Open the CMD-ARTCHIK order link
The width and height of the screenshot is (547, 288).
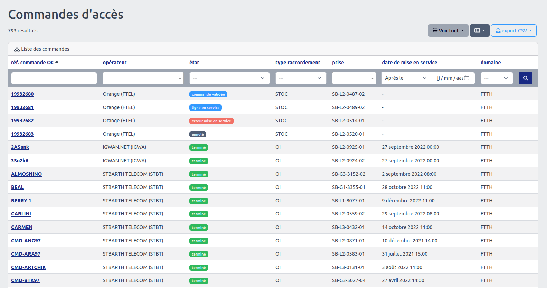(x=28, y=267)
